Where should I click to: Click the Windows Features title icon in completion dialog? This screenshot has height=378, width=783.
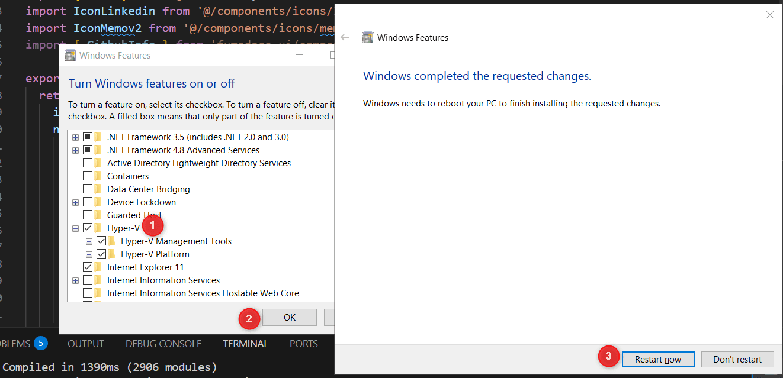(x=367, y=38)
